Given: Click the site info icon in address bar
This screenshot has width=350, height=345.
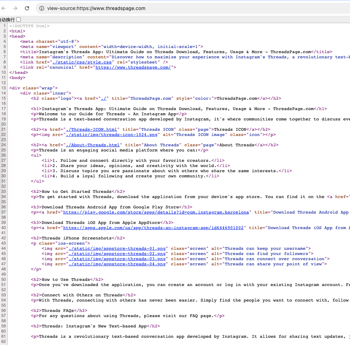Looking at the screenshot, I should click(41, 8).
